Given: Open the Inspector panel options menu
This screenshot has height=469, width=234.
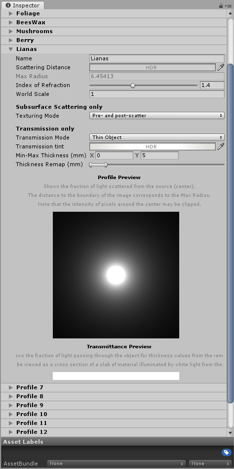Looking at the screenshot, I should (229, 5).
